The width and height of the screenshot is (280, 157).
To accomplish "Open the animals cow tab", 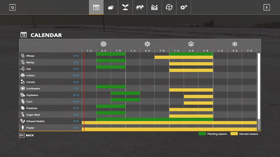I will pos(140,7).
